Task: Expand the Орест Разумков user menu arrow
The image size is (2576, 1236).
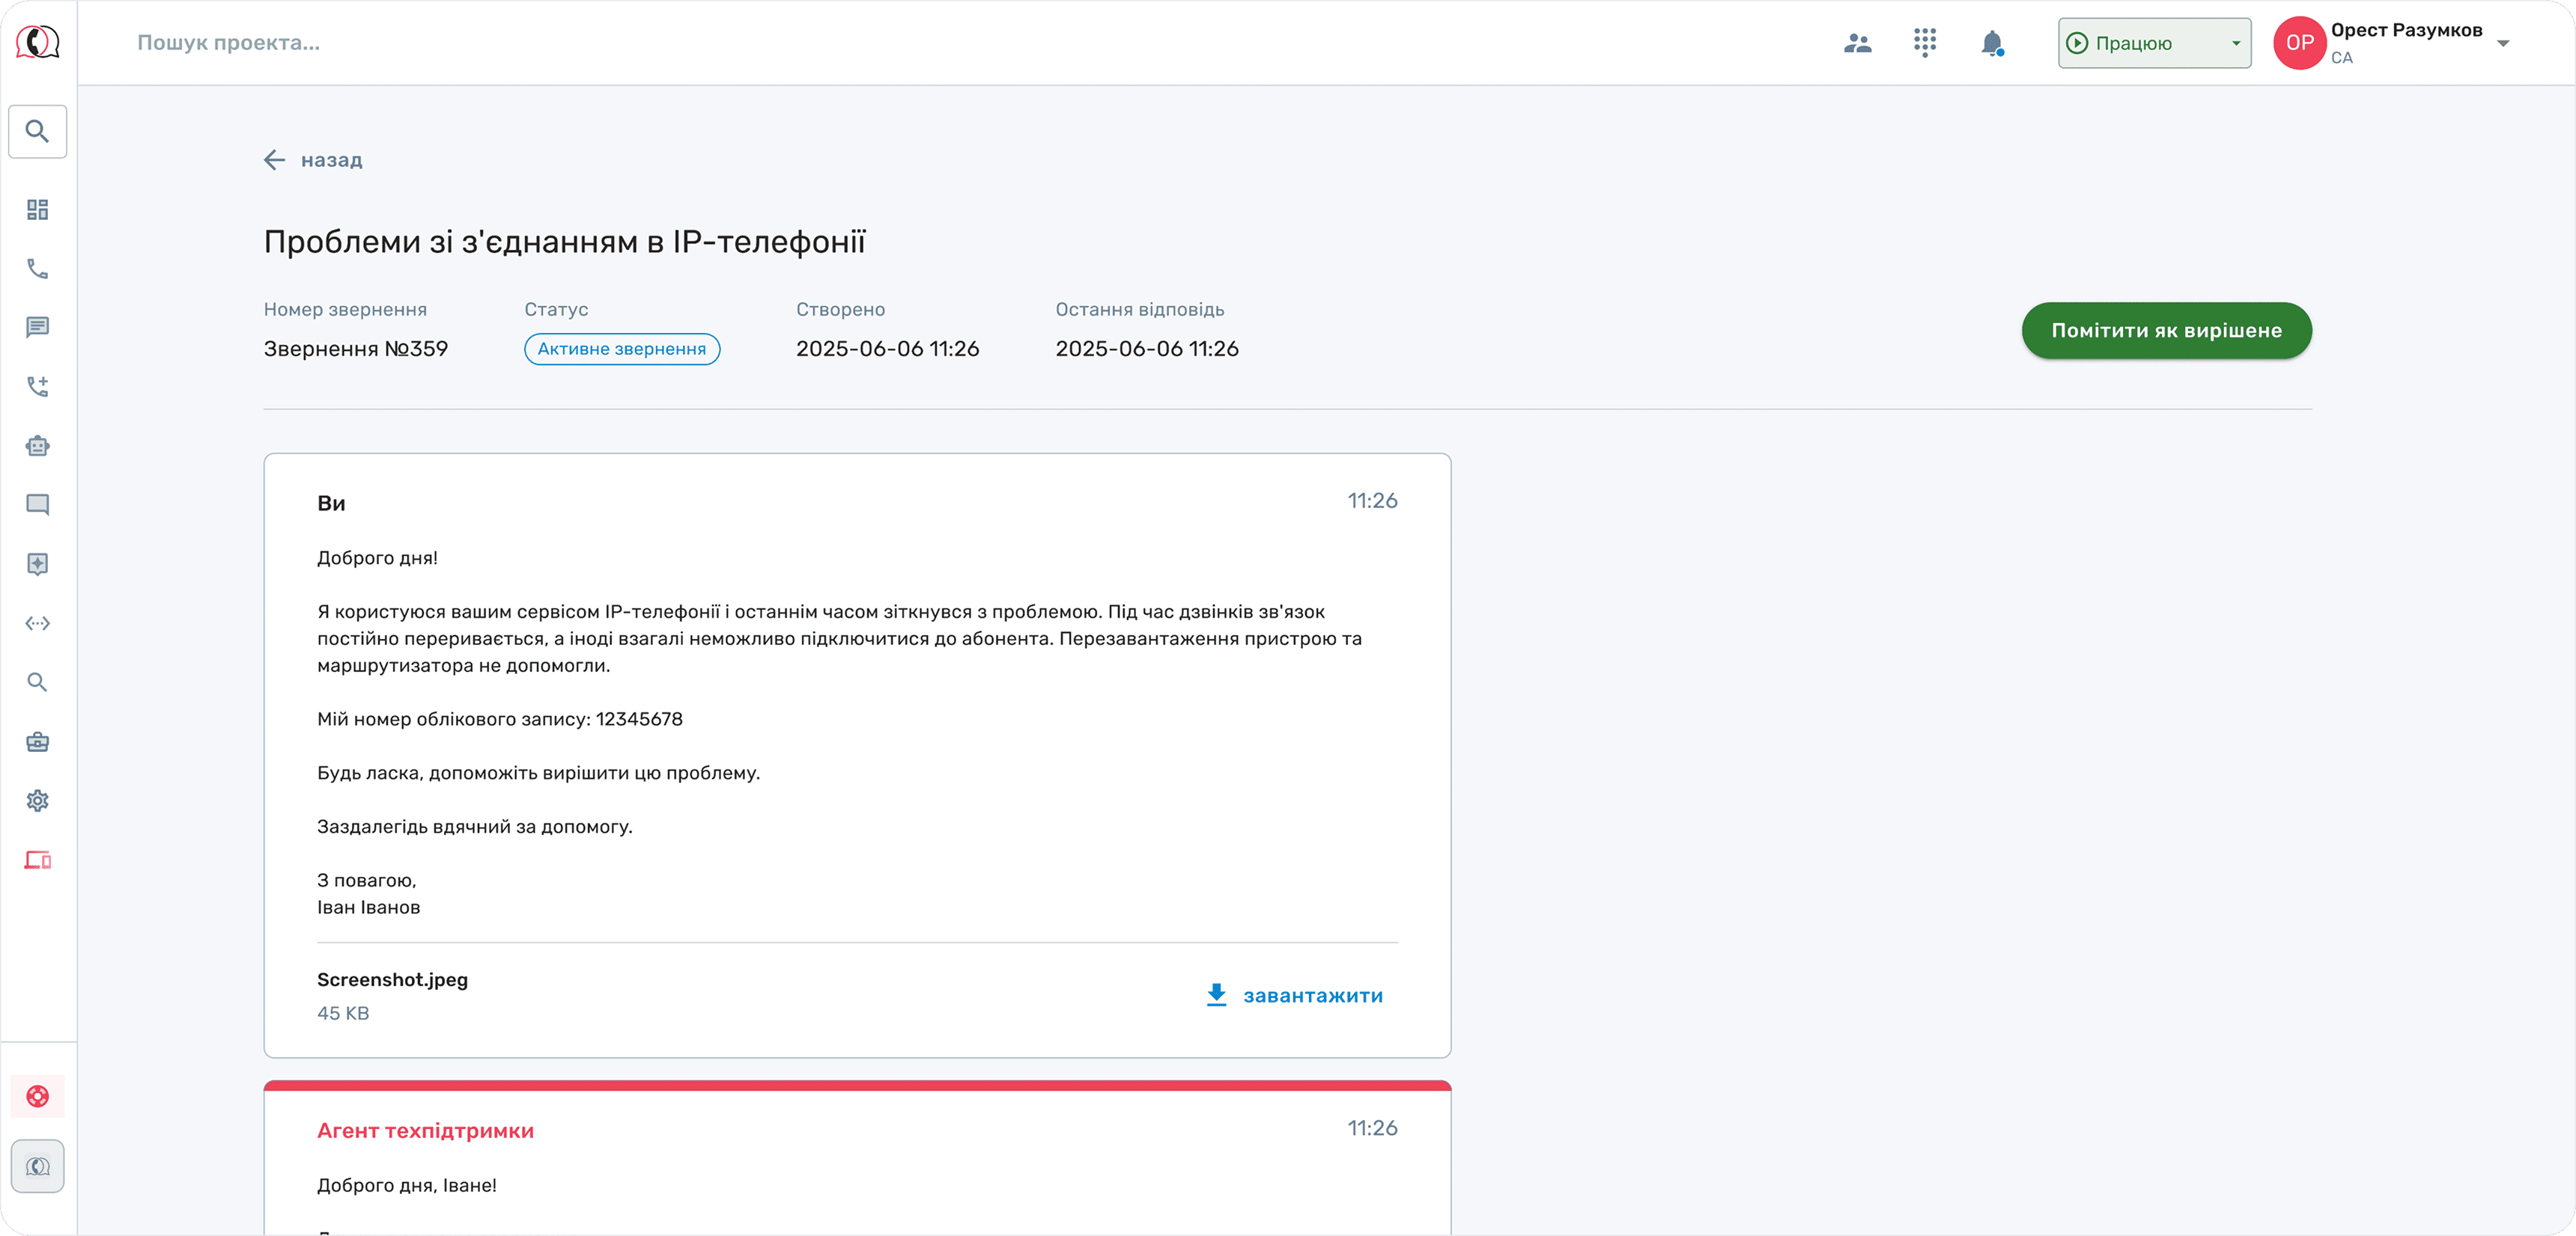Action: coord(2503,43)
